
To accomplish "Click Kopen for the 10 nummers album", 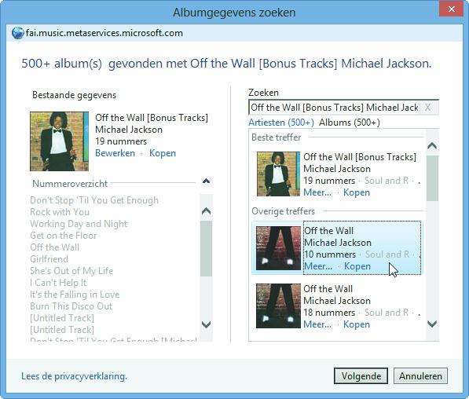I will 357,266.
